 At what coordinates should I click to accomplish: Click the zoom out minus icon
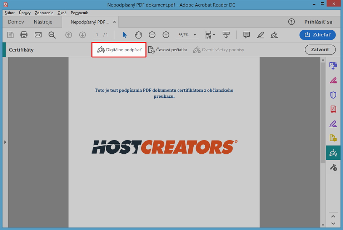(x=152, y=35)
